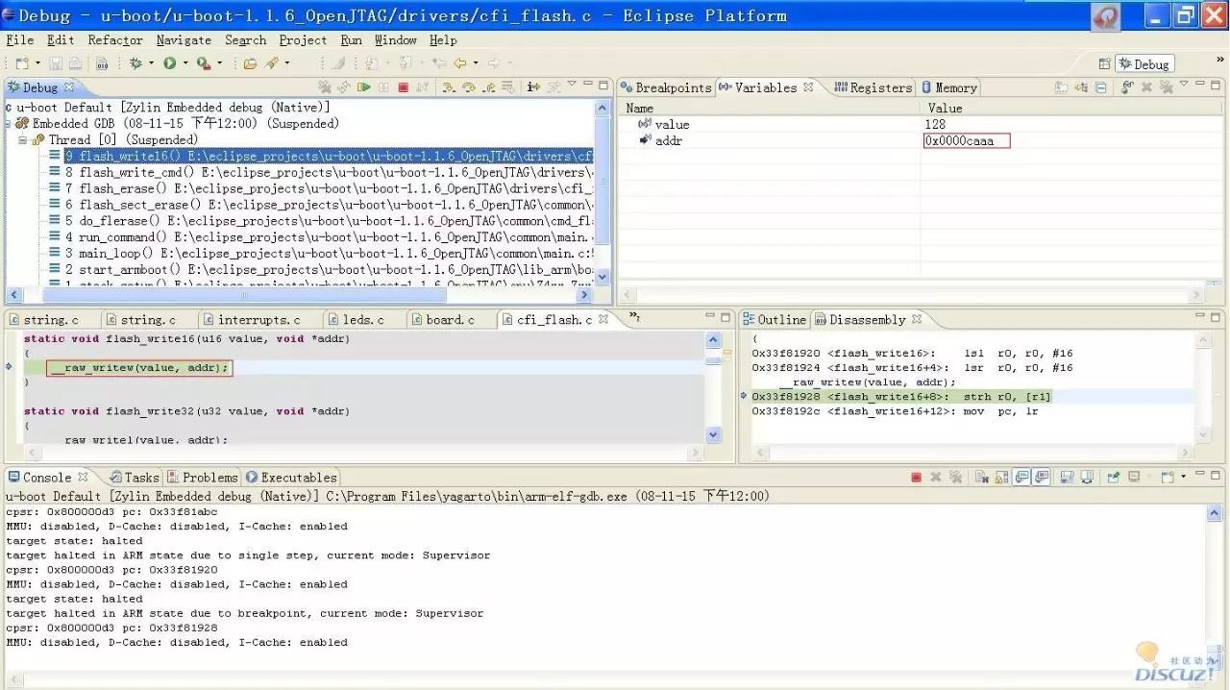The image size is (1230, 690).
Task: Toggle show console when standard out changes
Action: (1021, 477)
